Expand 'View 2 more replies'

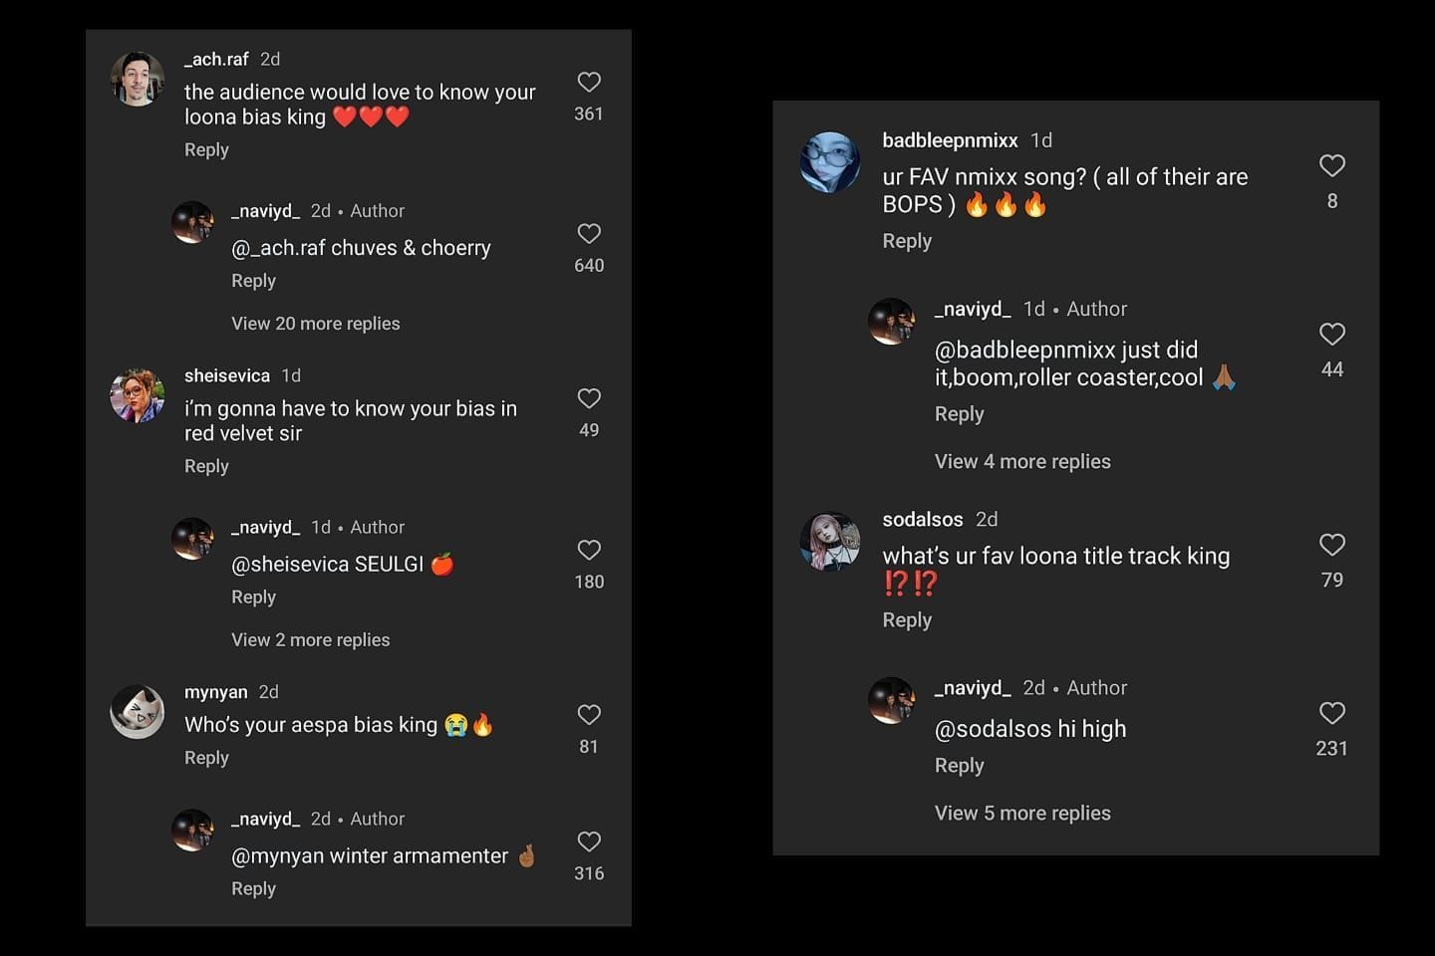(310, 640)
